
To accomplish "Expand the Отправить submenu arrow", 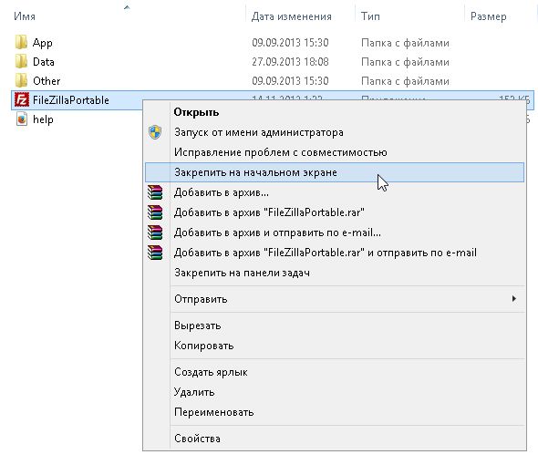I will pos(513,298).
